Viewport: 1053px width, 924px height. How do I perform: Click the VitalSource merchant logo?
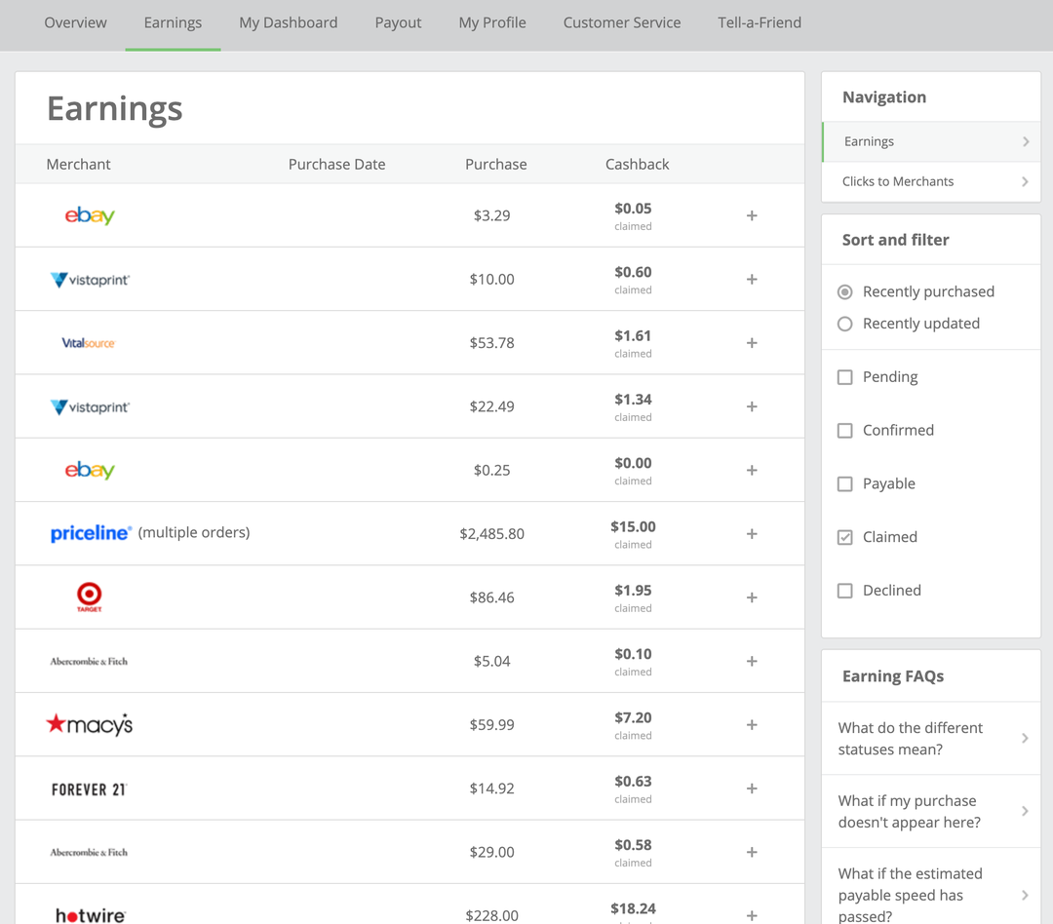pos(89,342)
